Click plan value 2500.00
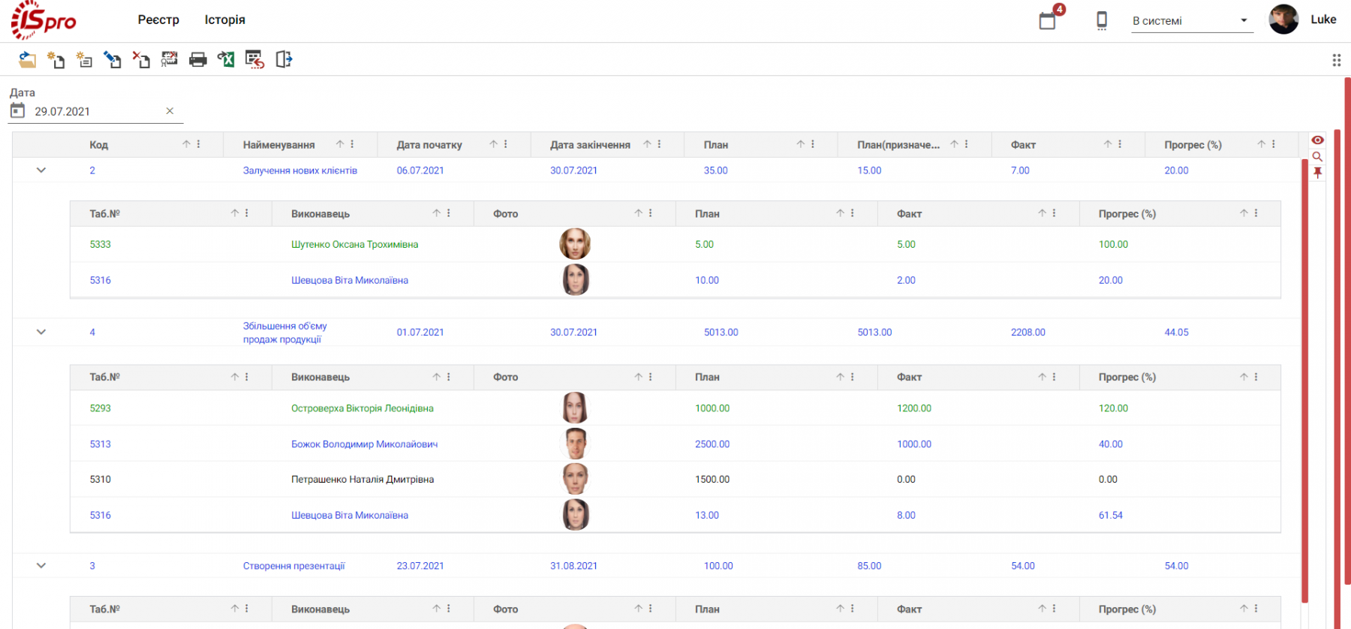The height and width of the screenshot is (629, 1351). click(712, 444)
